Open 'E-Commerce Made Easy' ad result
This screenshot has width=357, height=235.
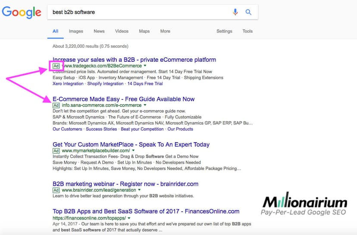(x=123, y=99)
